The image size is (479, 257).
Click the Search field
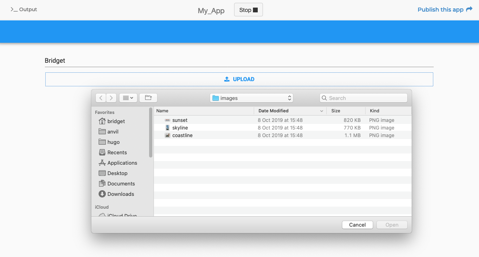[x=363, y=98]
